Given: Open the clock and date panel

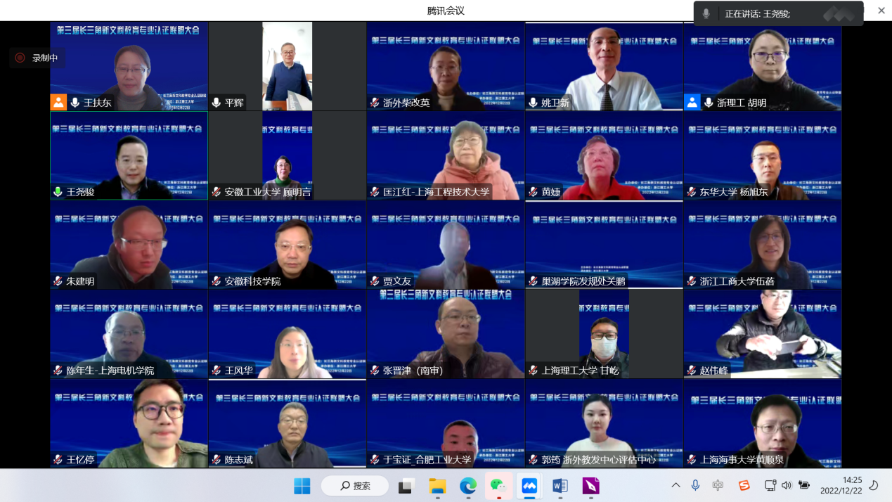Looking at the screenshot, I should tap(841, 485).
